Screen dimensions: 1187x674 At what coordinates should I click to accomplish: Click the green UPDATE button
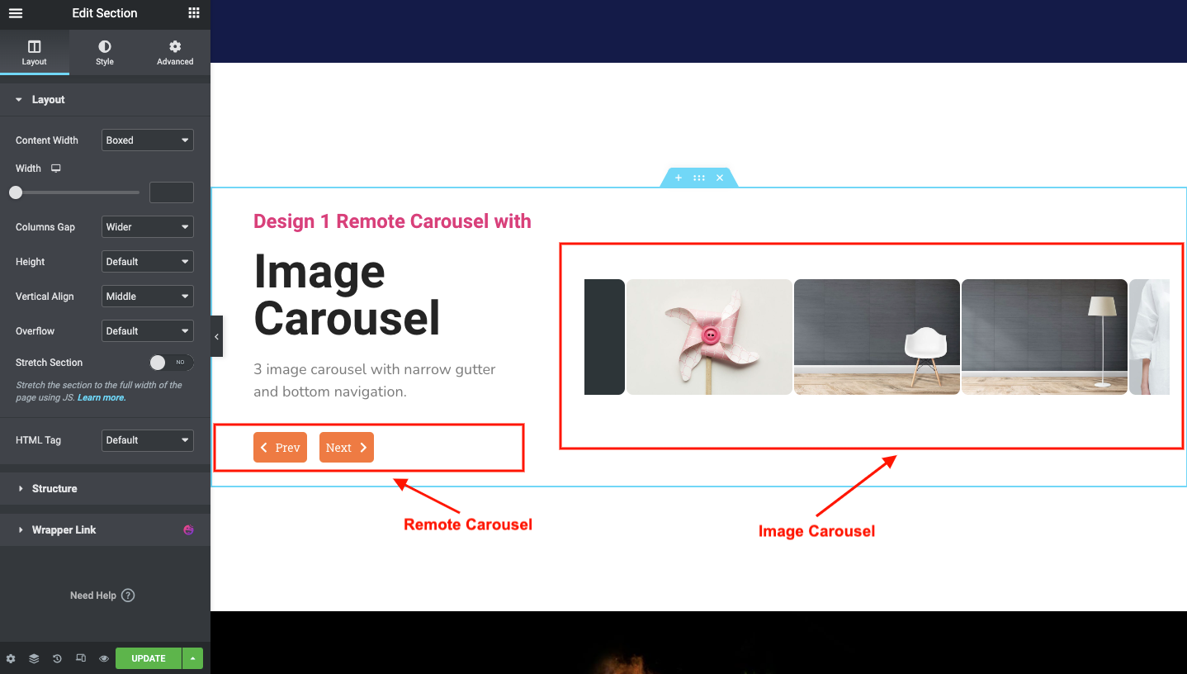click(148, 657)
